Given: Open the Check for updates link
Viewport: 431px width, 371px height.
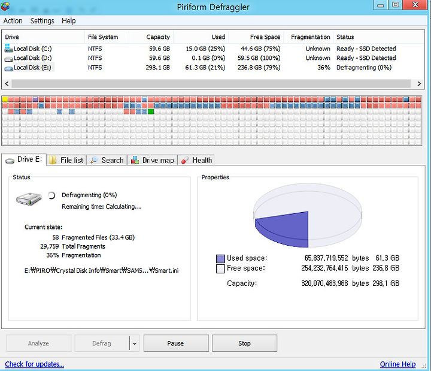Looking at the screenshot, I should [34, 364].
